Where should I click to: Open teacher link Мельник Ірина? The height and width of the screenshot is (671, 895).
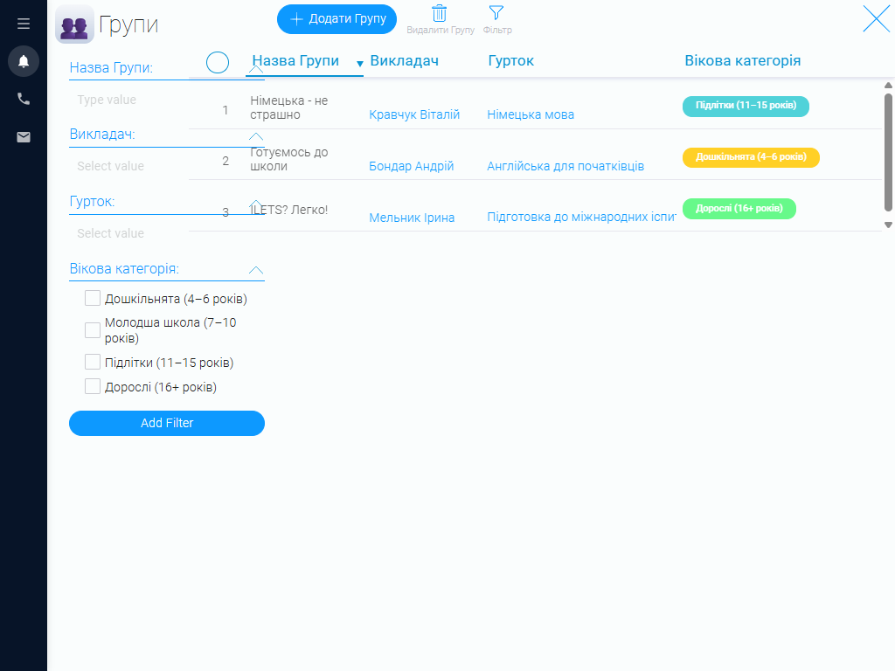(413, 218)
